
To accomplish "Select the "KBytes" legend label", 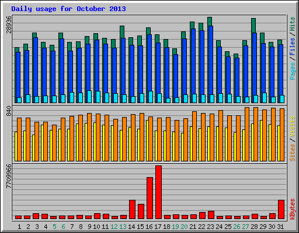I will point(293,209).
